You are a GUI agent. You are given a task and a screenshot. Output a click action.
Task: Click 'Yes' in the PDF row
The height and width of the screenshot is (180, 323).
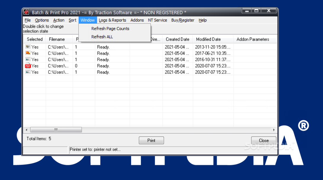tap(35, 66)
